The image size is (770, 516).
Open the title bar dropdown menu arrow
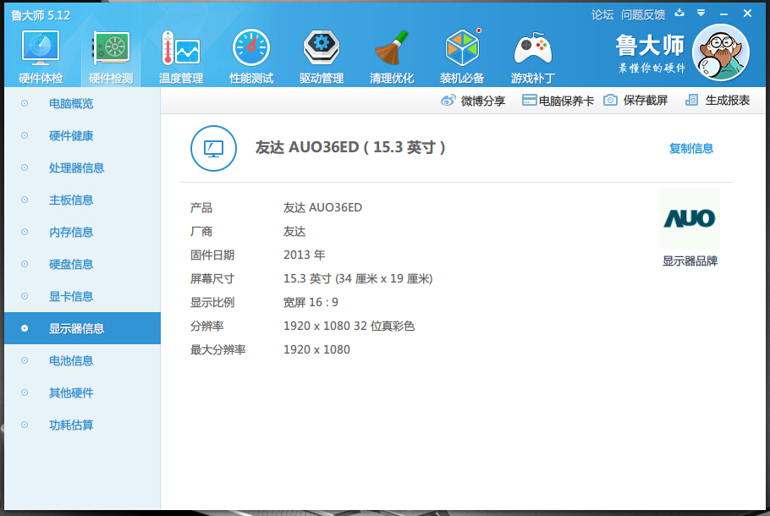[x=701, y=14]
